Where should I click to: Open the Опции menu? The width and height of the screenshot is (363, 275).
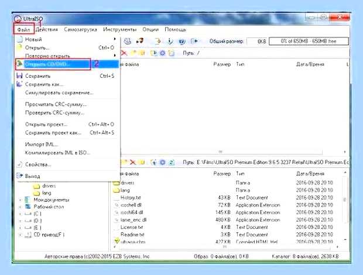tap(150, 30)
